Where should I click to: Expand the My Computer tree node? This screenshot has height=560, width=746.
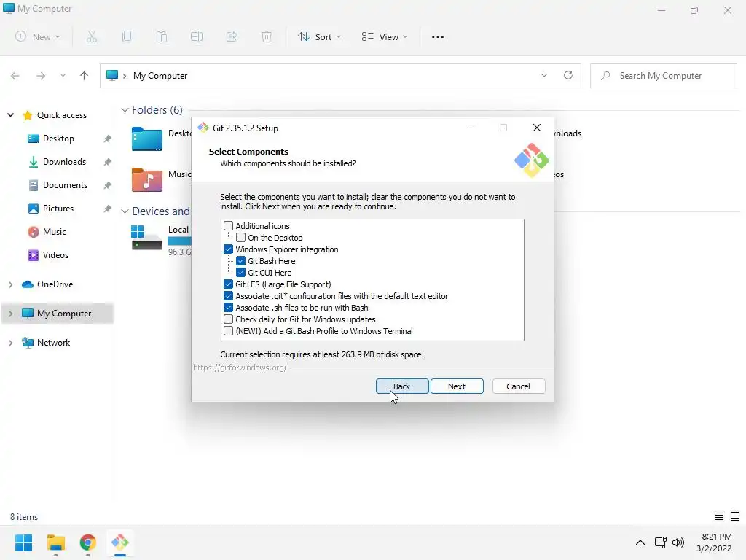pos(10,314)
